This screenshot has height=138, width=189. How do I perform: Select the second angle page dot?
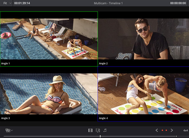click(166, 130)
